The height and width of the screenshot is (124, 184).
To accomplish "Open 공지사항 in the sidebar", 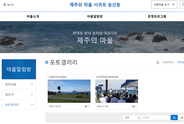I will 19,84.
